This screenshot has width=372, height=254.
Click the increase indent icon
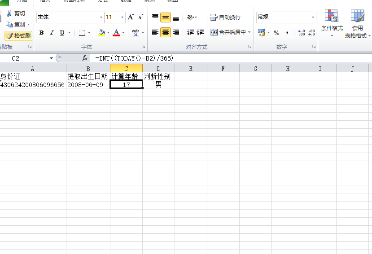pos(200,32)
